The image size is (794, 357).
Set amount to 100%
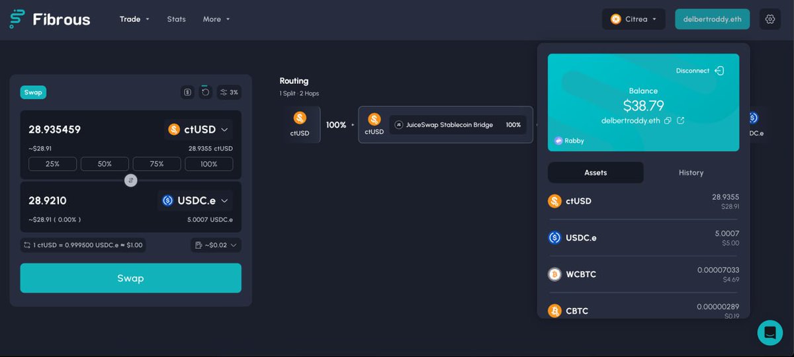pos(209,164)
